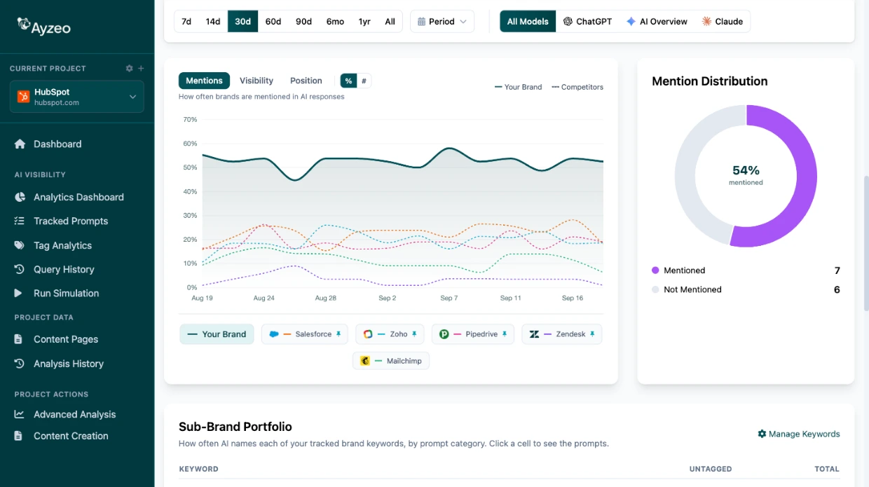Click the purple Mentioned legend dot
The width and height of the screenshot is (869, 487).
(655, 270)
